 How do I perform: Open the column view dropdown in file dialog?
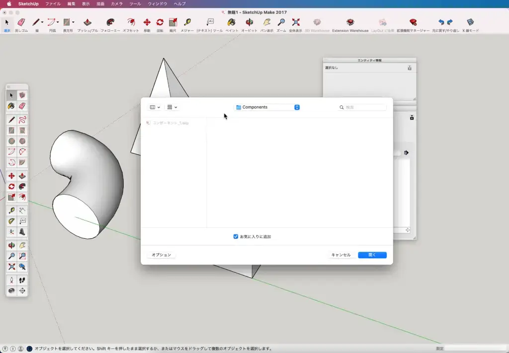click(155, 107)
